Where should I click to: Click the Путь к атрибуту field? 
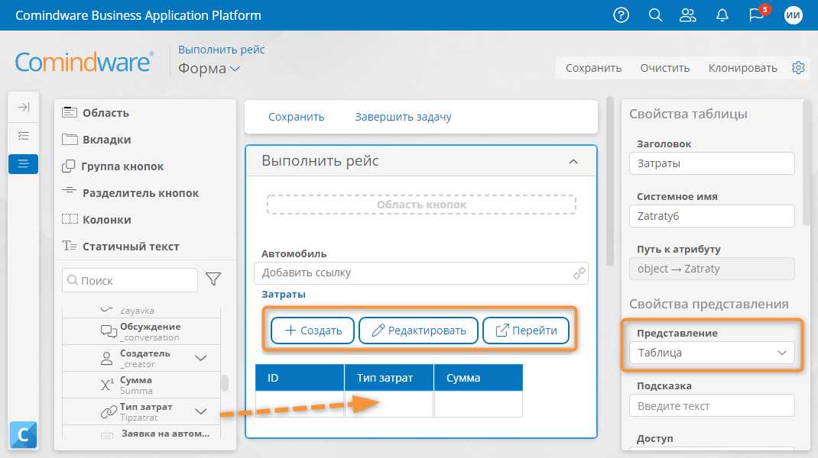[x=712, y=269]
